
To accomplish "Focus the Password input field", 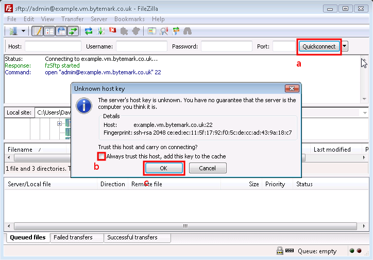I will coord(227,46).
